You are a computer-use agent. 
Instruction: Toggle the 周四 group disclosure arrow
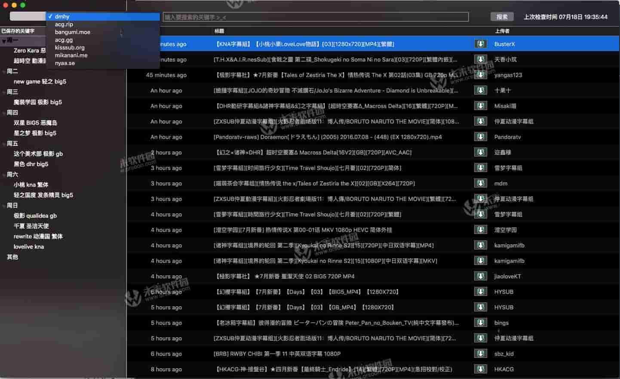pos(4,113)
